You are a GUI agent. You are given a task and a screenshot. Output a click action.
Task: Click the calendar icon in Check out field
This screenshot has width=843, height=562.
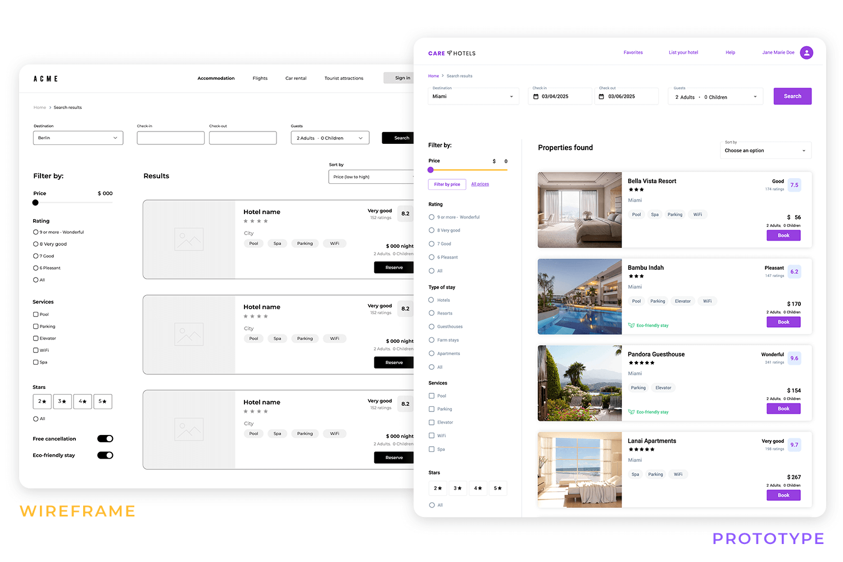point(601,97)
